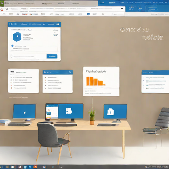The image size is (169, 169).
Task: Open the round chat-bubble icon in the blue panel
Action: pyautogui.click(x=140, y=8)
